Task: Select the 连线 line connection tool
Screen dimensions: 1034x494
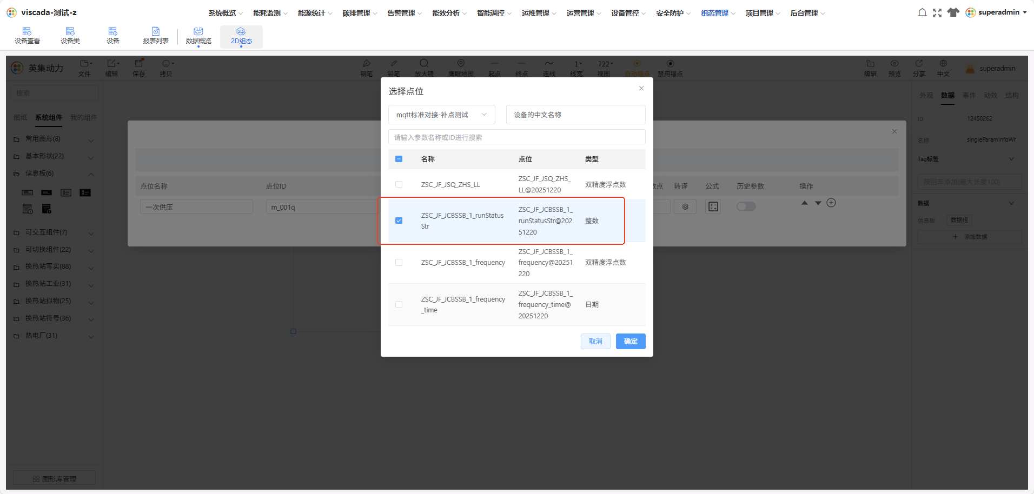Action: (549, 68)
